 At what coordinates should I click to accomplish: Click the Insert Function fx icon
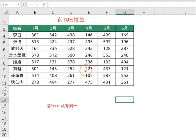pyautogui.click(x=44, y=5)
